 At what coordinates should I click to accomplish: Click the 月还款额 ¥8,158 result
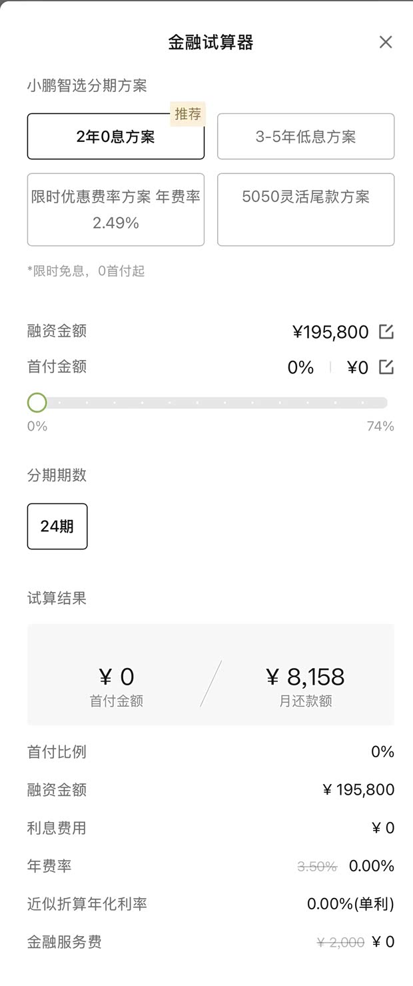pos(306,676)
